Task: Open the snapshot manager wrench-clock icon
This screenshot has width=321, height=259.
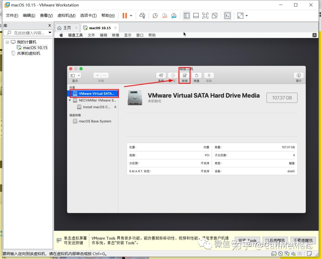Action: pyautogui.click(x=174, y=15)
